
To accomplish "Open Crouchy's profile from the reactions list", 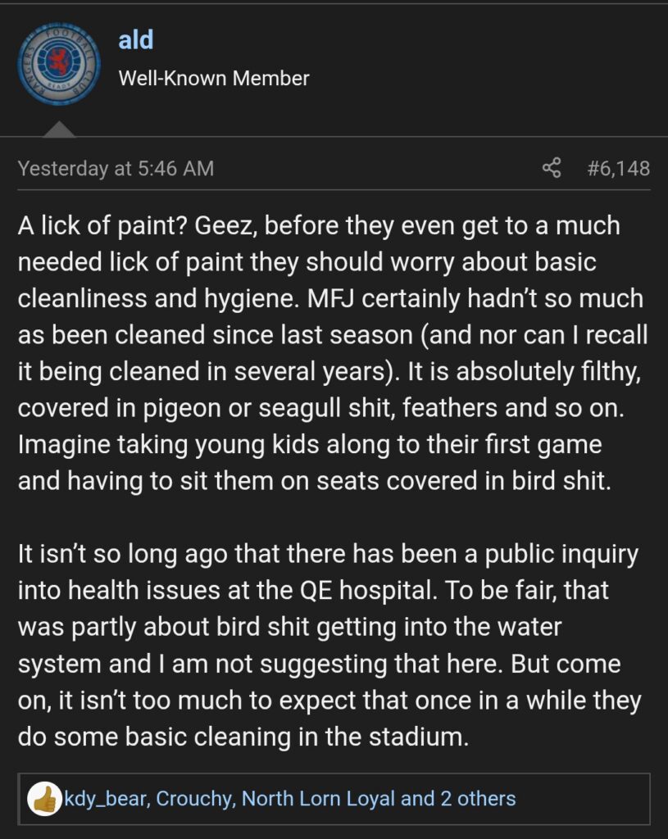I will [193, 799].
